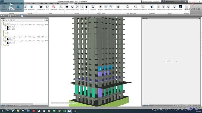Switch to the BIM 360 ribbon tab
The height and width of the screenshot is (113, 202).
[55, 3]
